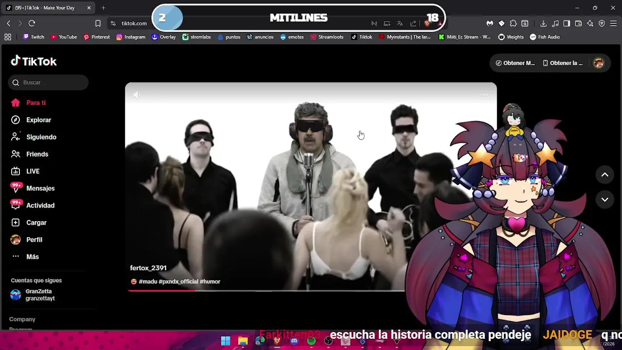Go to previous video with up chevron
This screenshot has width=622, height=350.
tap(605, 175)
